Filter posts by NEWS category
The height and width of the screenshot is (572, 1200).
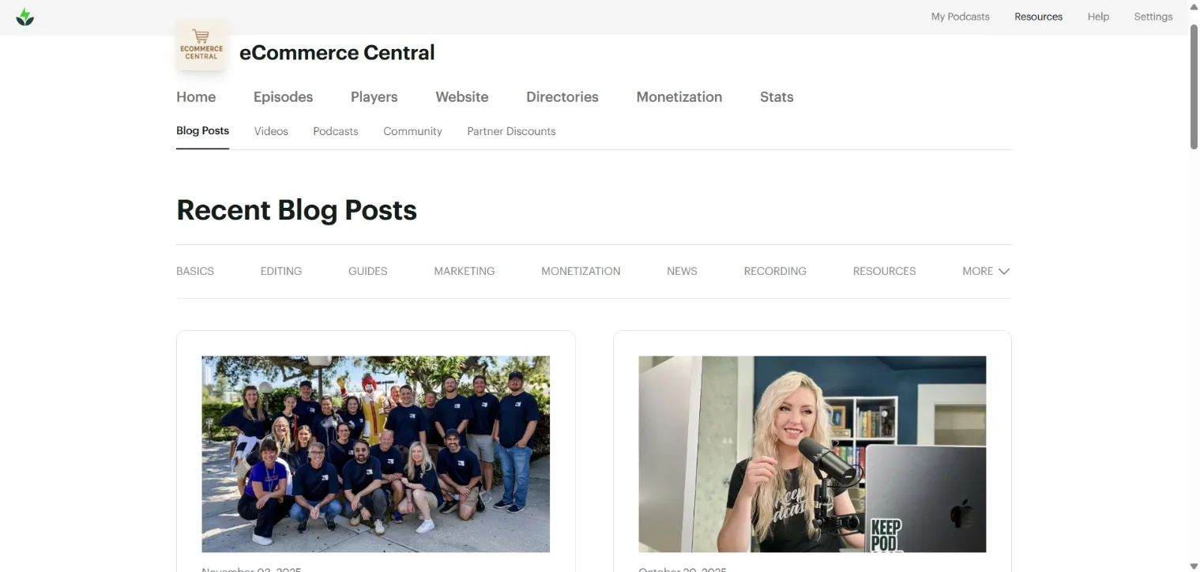tap(682, 271)
